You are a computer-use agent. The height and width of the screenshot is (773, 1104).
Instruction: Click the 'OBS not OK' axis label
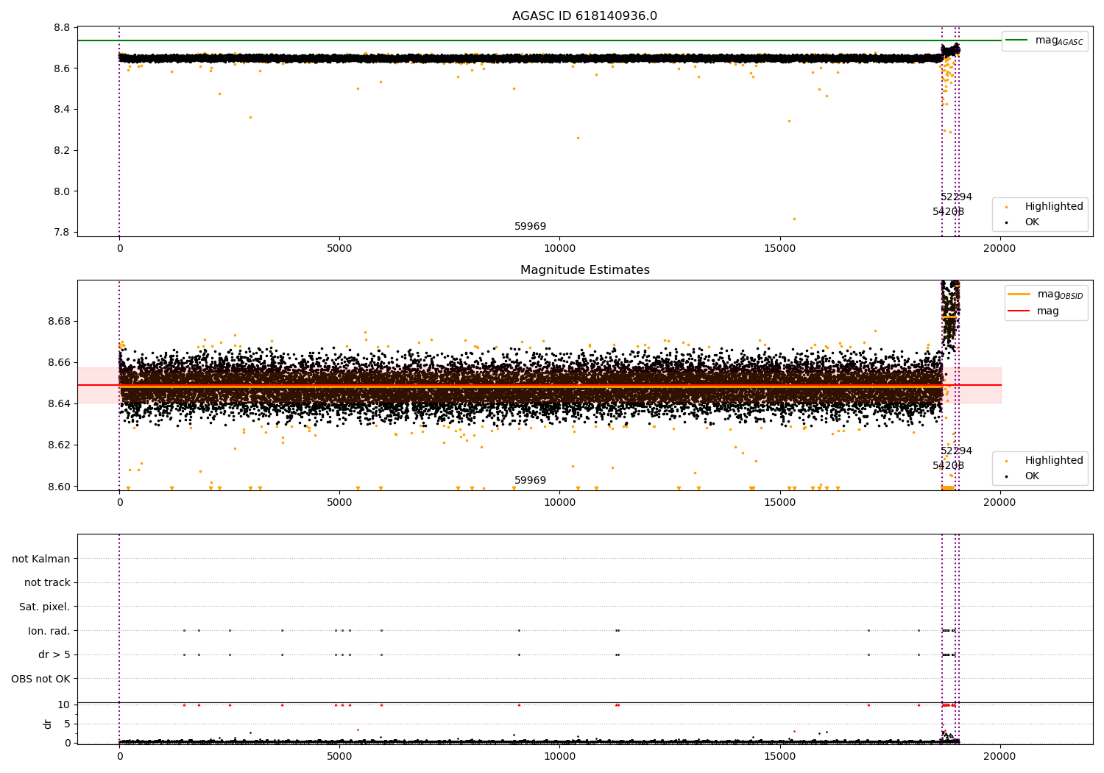(40, 679)
